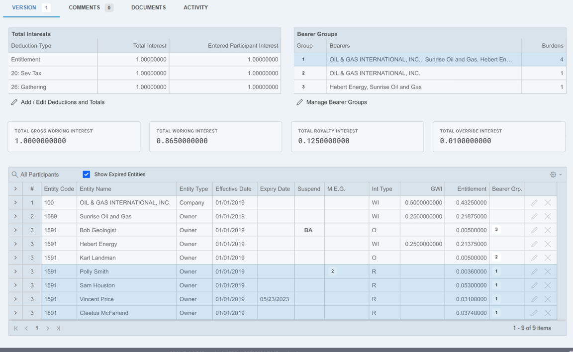The height and width of the screenshot is (352, 573).
Task: Delete the Polly Smith participant row
Action: (x=548, y=271)
